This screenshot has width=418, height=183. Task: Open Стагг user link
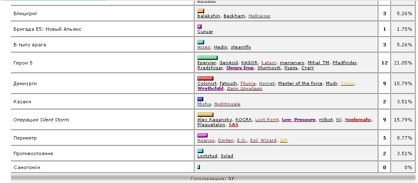point(308,68)
